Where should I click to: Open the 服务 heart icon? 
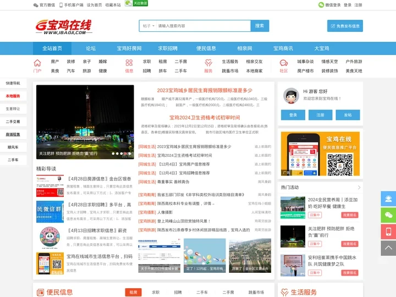click(x=208, y=63)
